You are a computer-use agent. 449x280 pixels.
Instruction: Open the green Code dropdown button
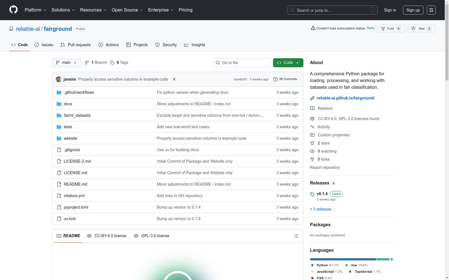288,63
